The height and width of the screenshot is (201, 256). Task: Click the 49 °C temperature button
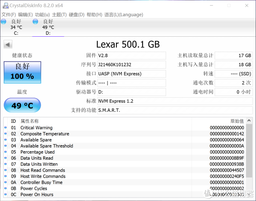click(22, 105)
